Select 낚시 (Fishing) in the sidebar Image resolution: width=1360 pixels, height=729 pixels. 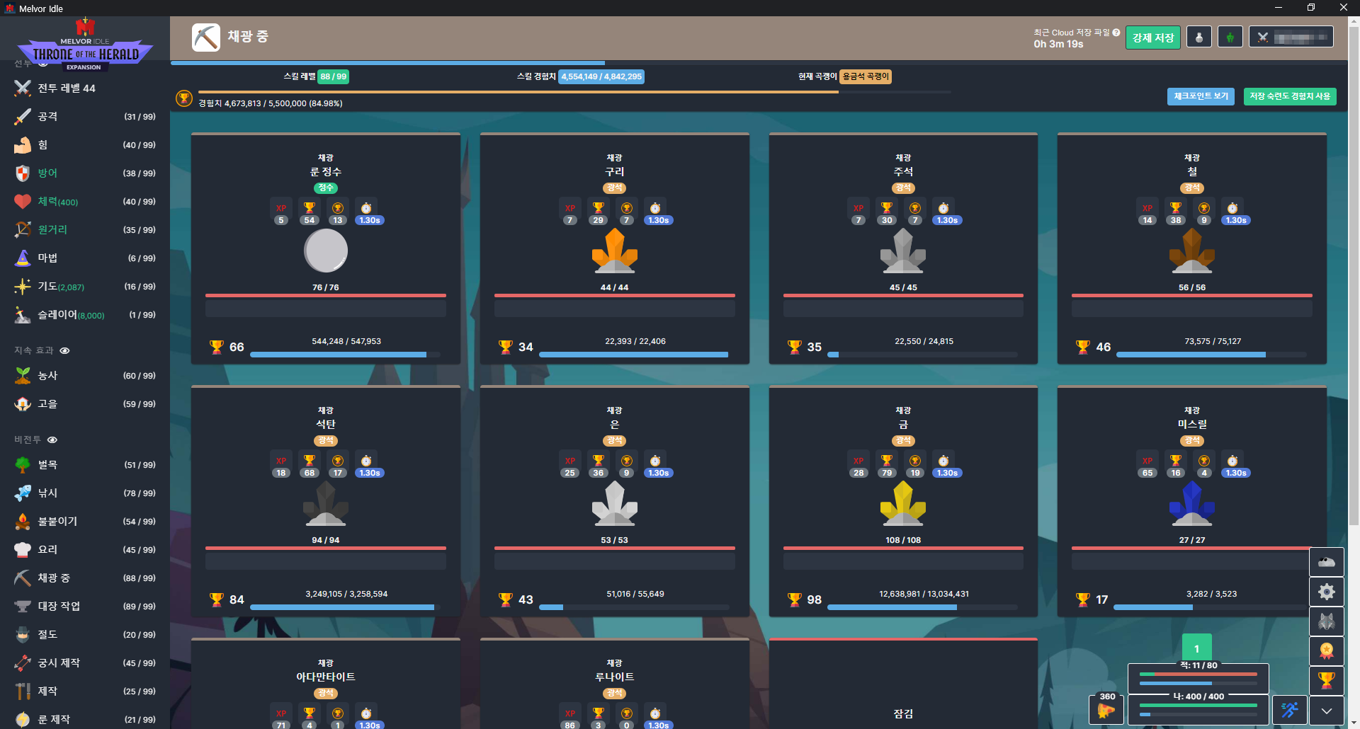pyautogui.click(x=85, y=493)
